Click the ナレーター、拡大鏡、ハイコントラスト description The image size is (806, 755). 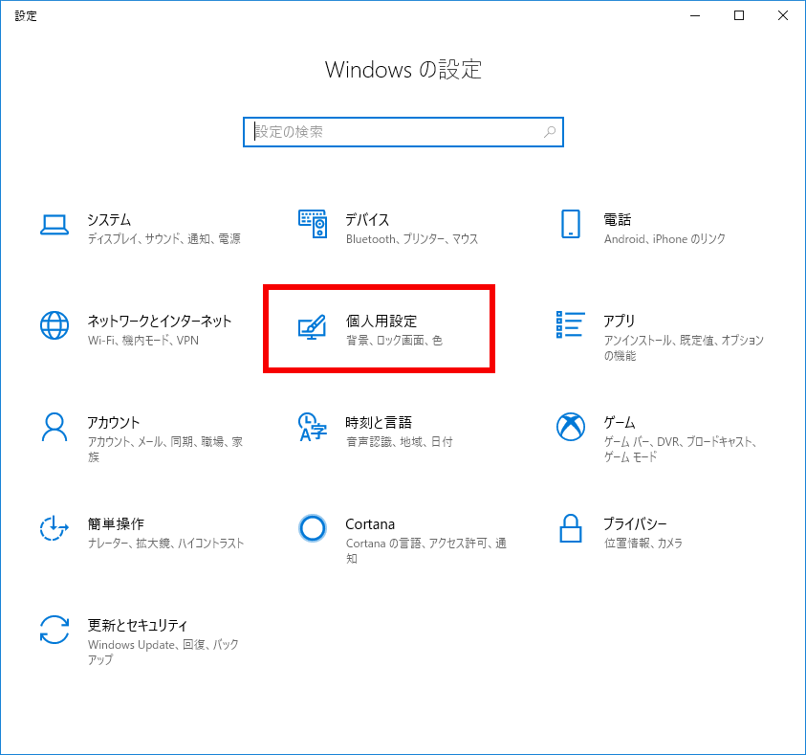coord(166,543)
